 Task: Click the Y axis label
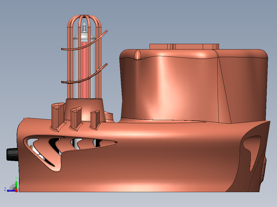pos(16,178)
